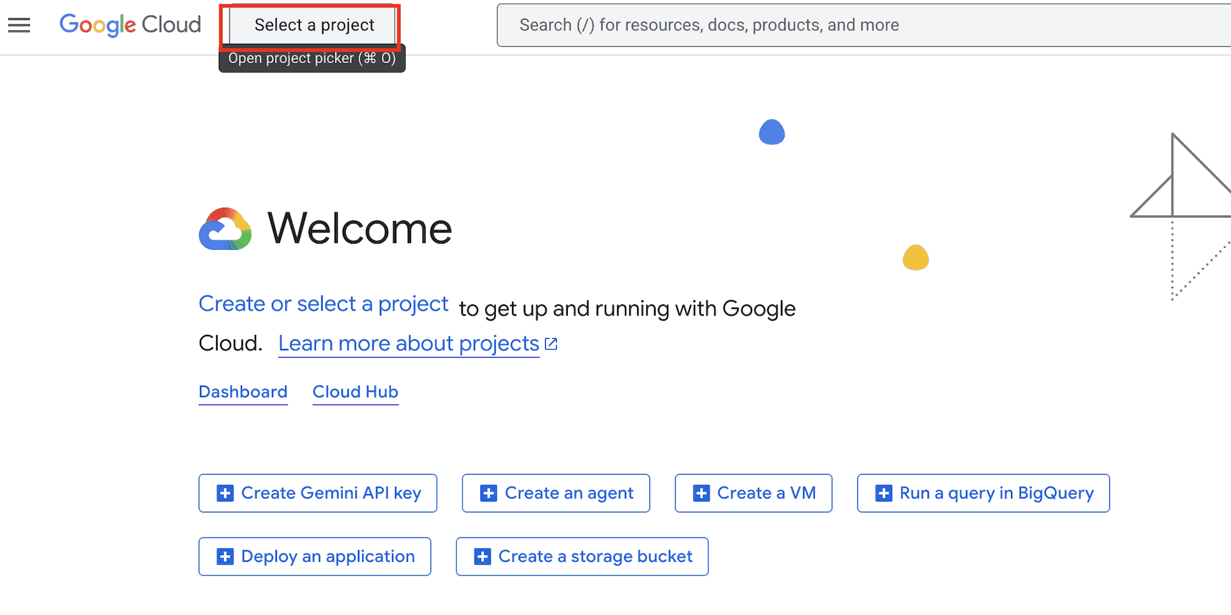This screenshot has height=615, width=1231.
Task: Click Create a VM button
Action: pos(753,494)
